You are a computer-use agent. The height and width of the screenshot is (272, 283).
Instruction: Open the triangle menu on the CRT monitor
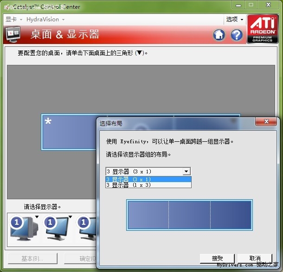[x=36, y=217]
